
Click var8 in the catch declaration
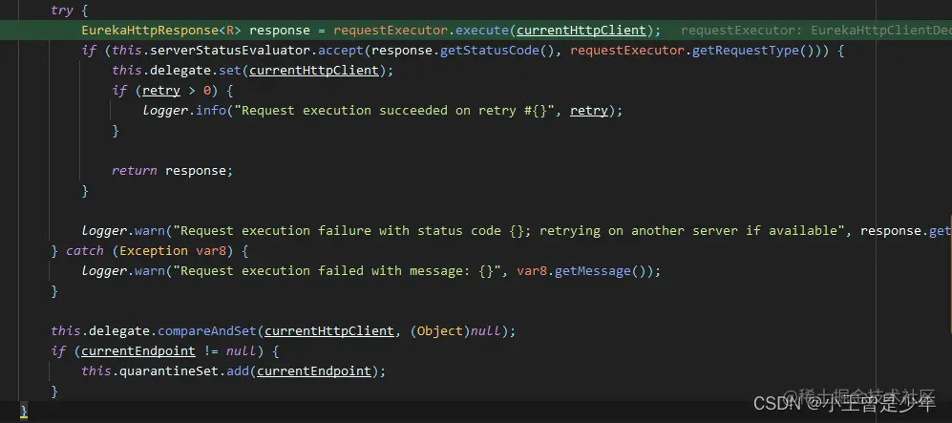point(211,250)
